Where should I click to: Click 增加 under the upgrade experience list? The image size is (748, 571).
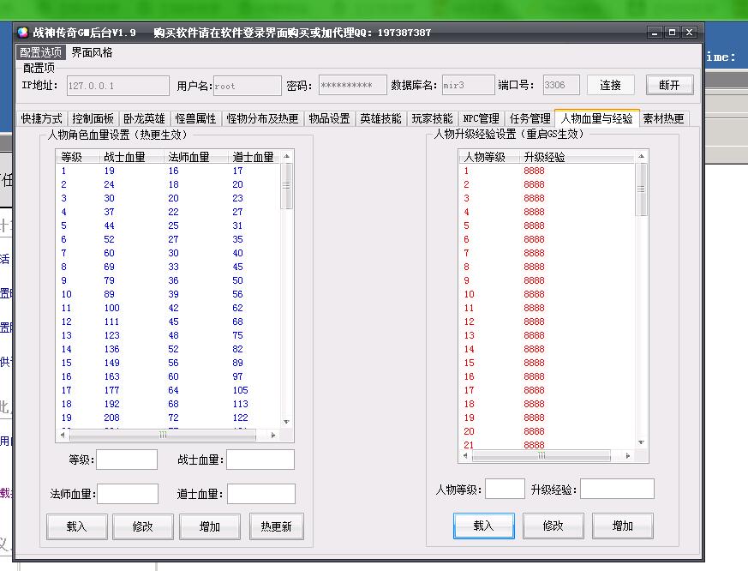point(622,526)
